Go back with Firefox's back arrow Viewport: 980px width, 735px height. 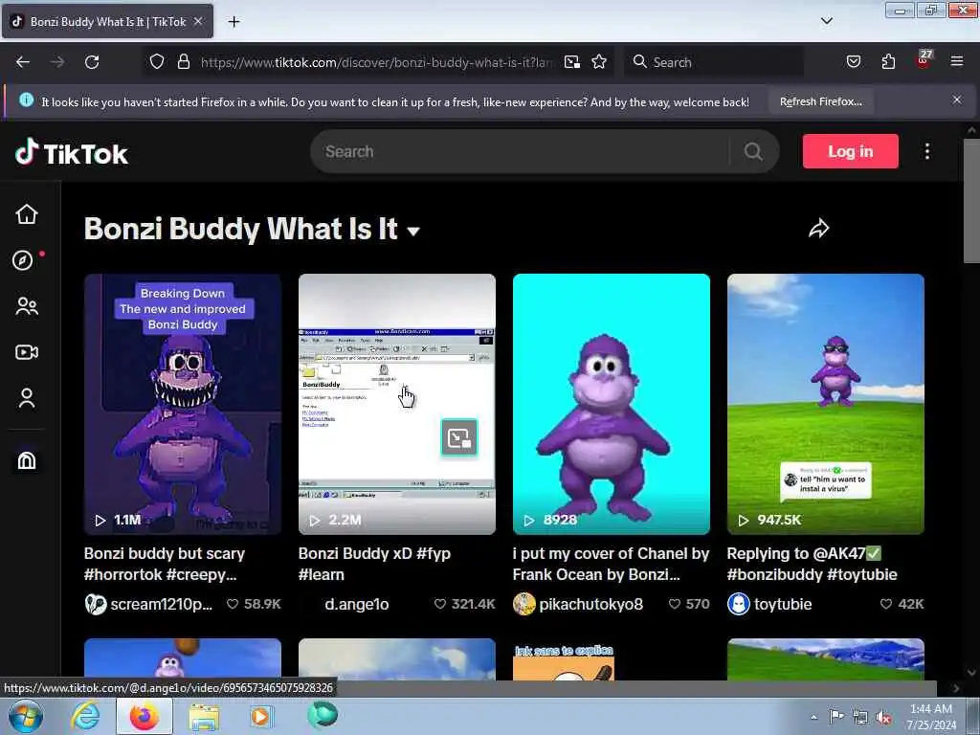click(x=23, y=62)
